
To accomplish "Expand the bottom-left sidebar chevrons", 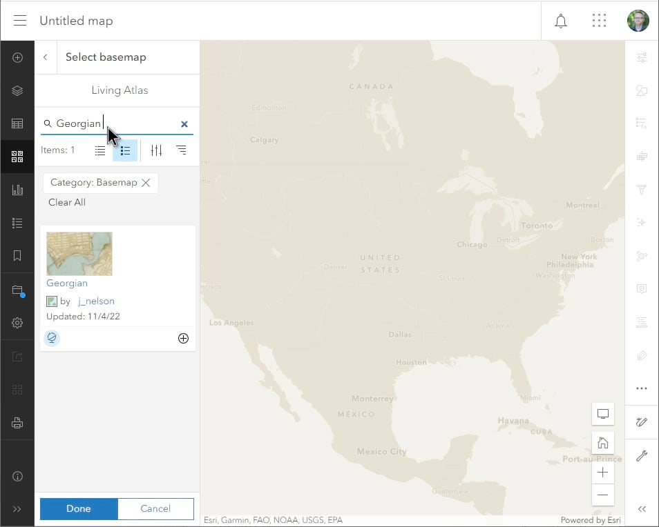I will coord(17,509).
